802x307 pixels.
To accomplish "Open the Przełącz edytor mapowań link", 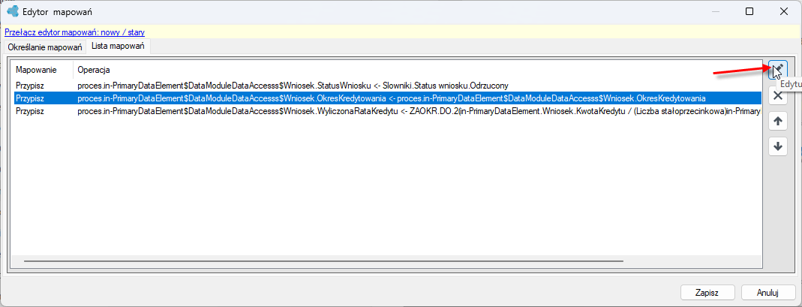I will 75,32.
